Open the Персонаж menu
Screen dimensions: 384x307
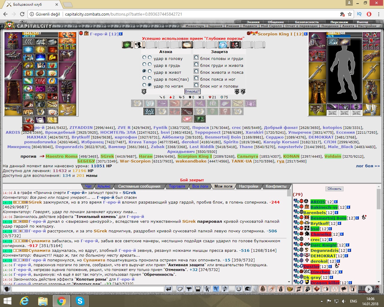[x=339, y=22]
